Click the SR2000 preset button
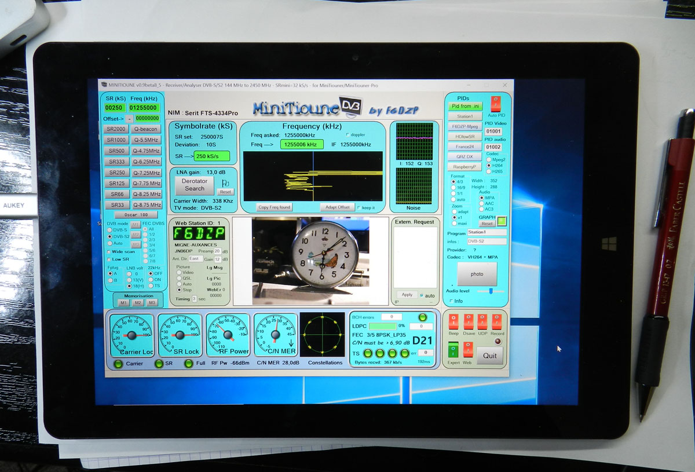Viewport: 695px width, 472px height. 116,129
